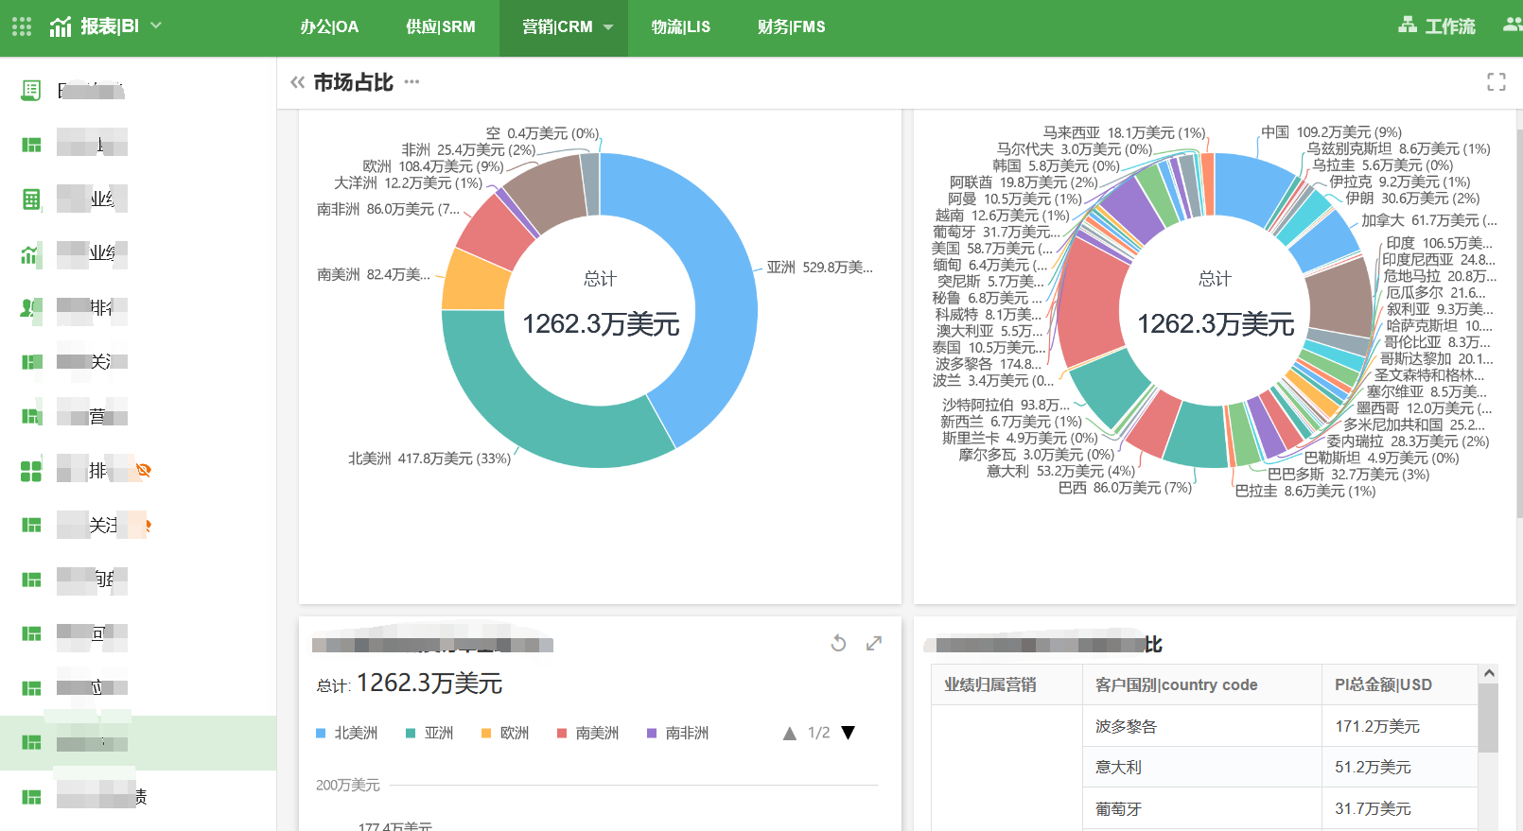
Task: Select the highlighted green sidebar item
Action: tap(138, 743)
